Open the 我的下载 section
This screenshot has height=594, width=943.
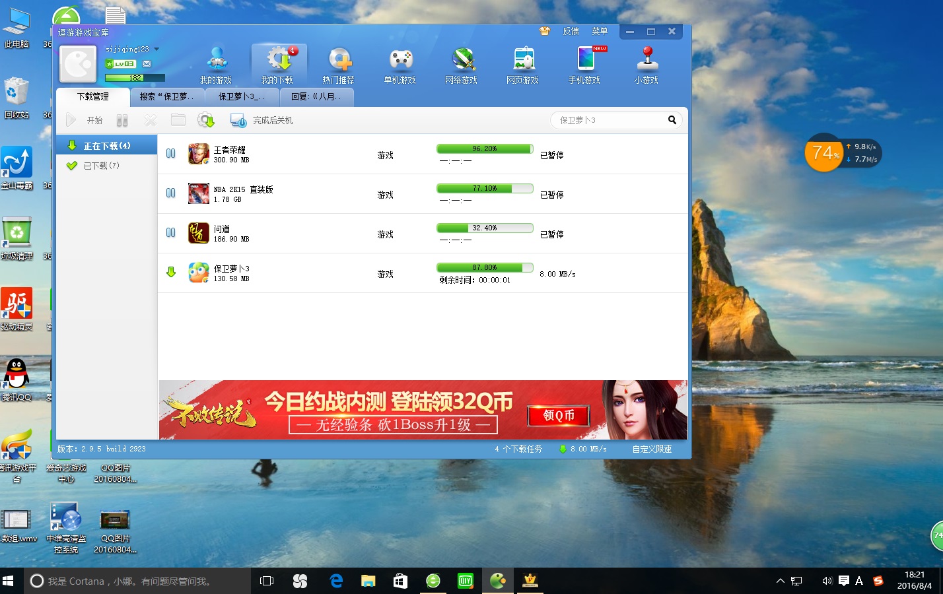(278, 65)
